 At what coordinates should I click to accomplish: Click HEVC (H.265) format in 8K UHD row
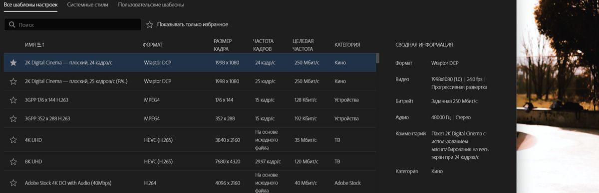158,162
